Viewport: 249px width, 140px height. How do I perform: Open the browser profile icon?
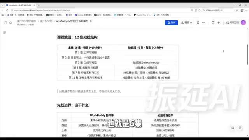pyautogui.click(x=242, y=10)
